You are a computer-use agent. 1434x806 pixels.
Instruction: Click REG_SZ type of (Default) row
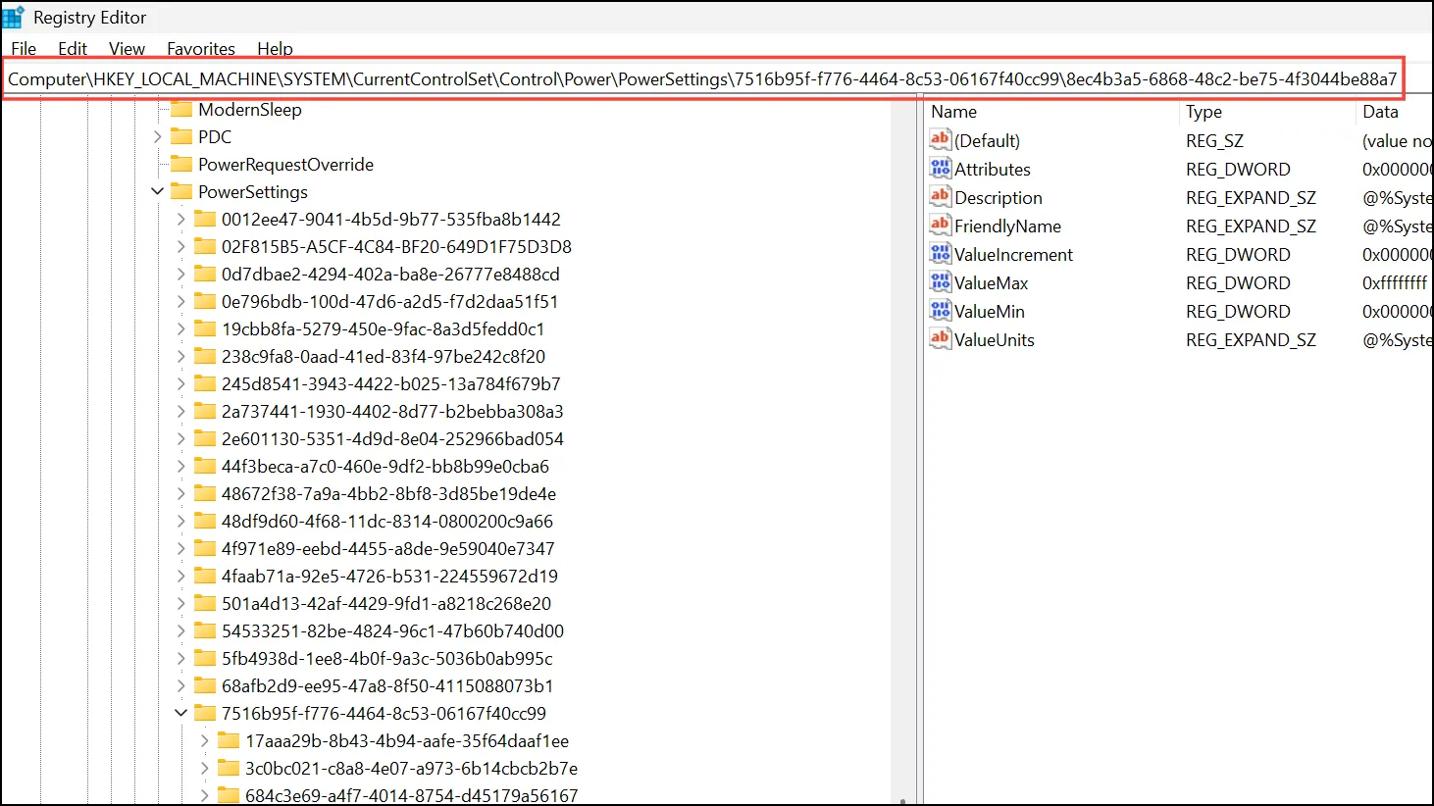(1214, 140)
